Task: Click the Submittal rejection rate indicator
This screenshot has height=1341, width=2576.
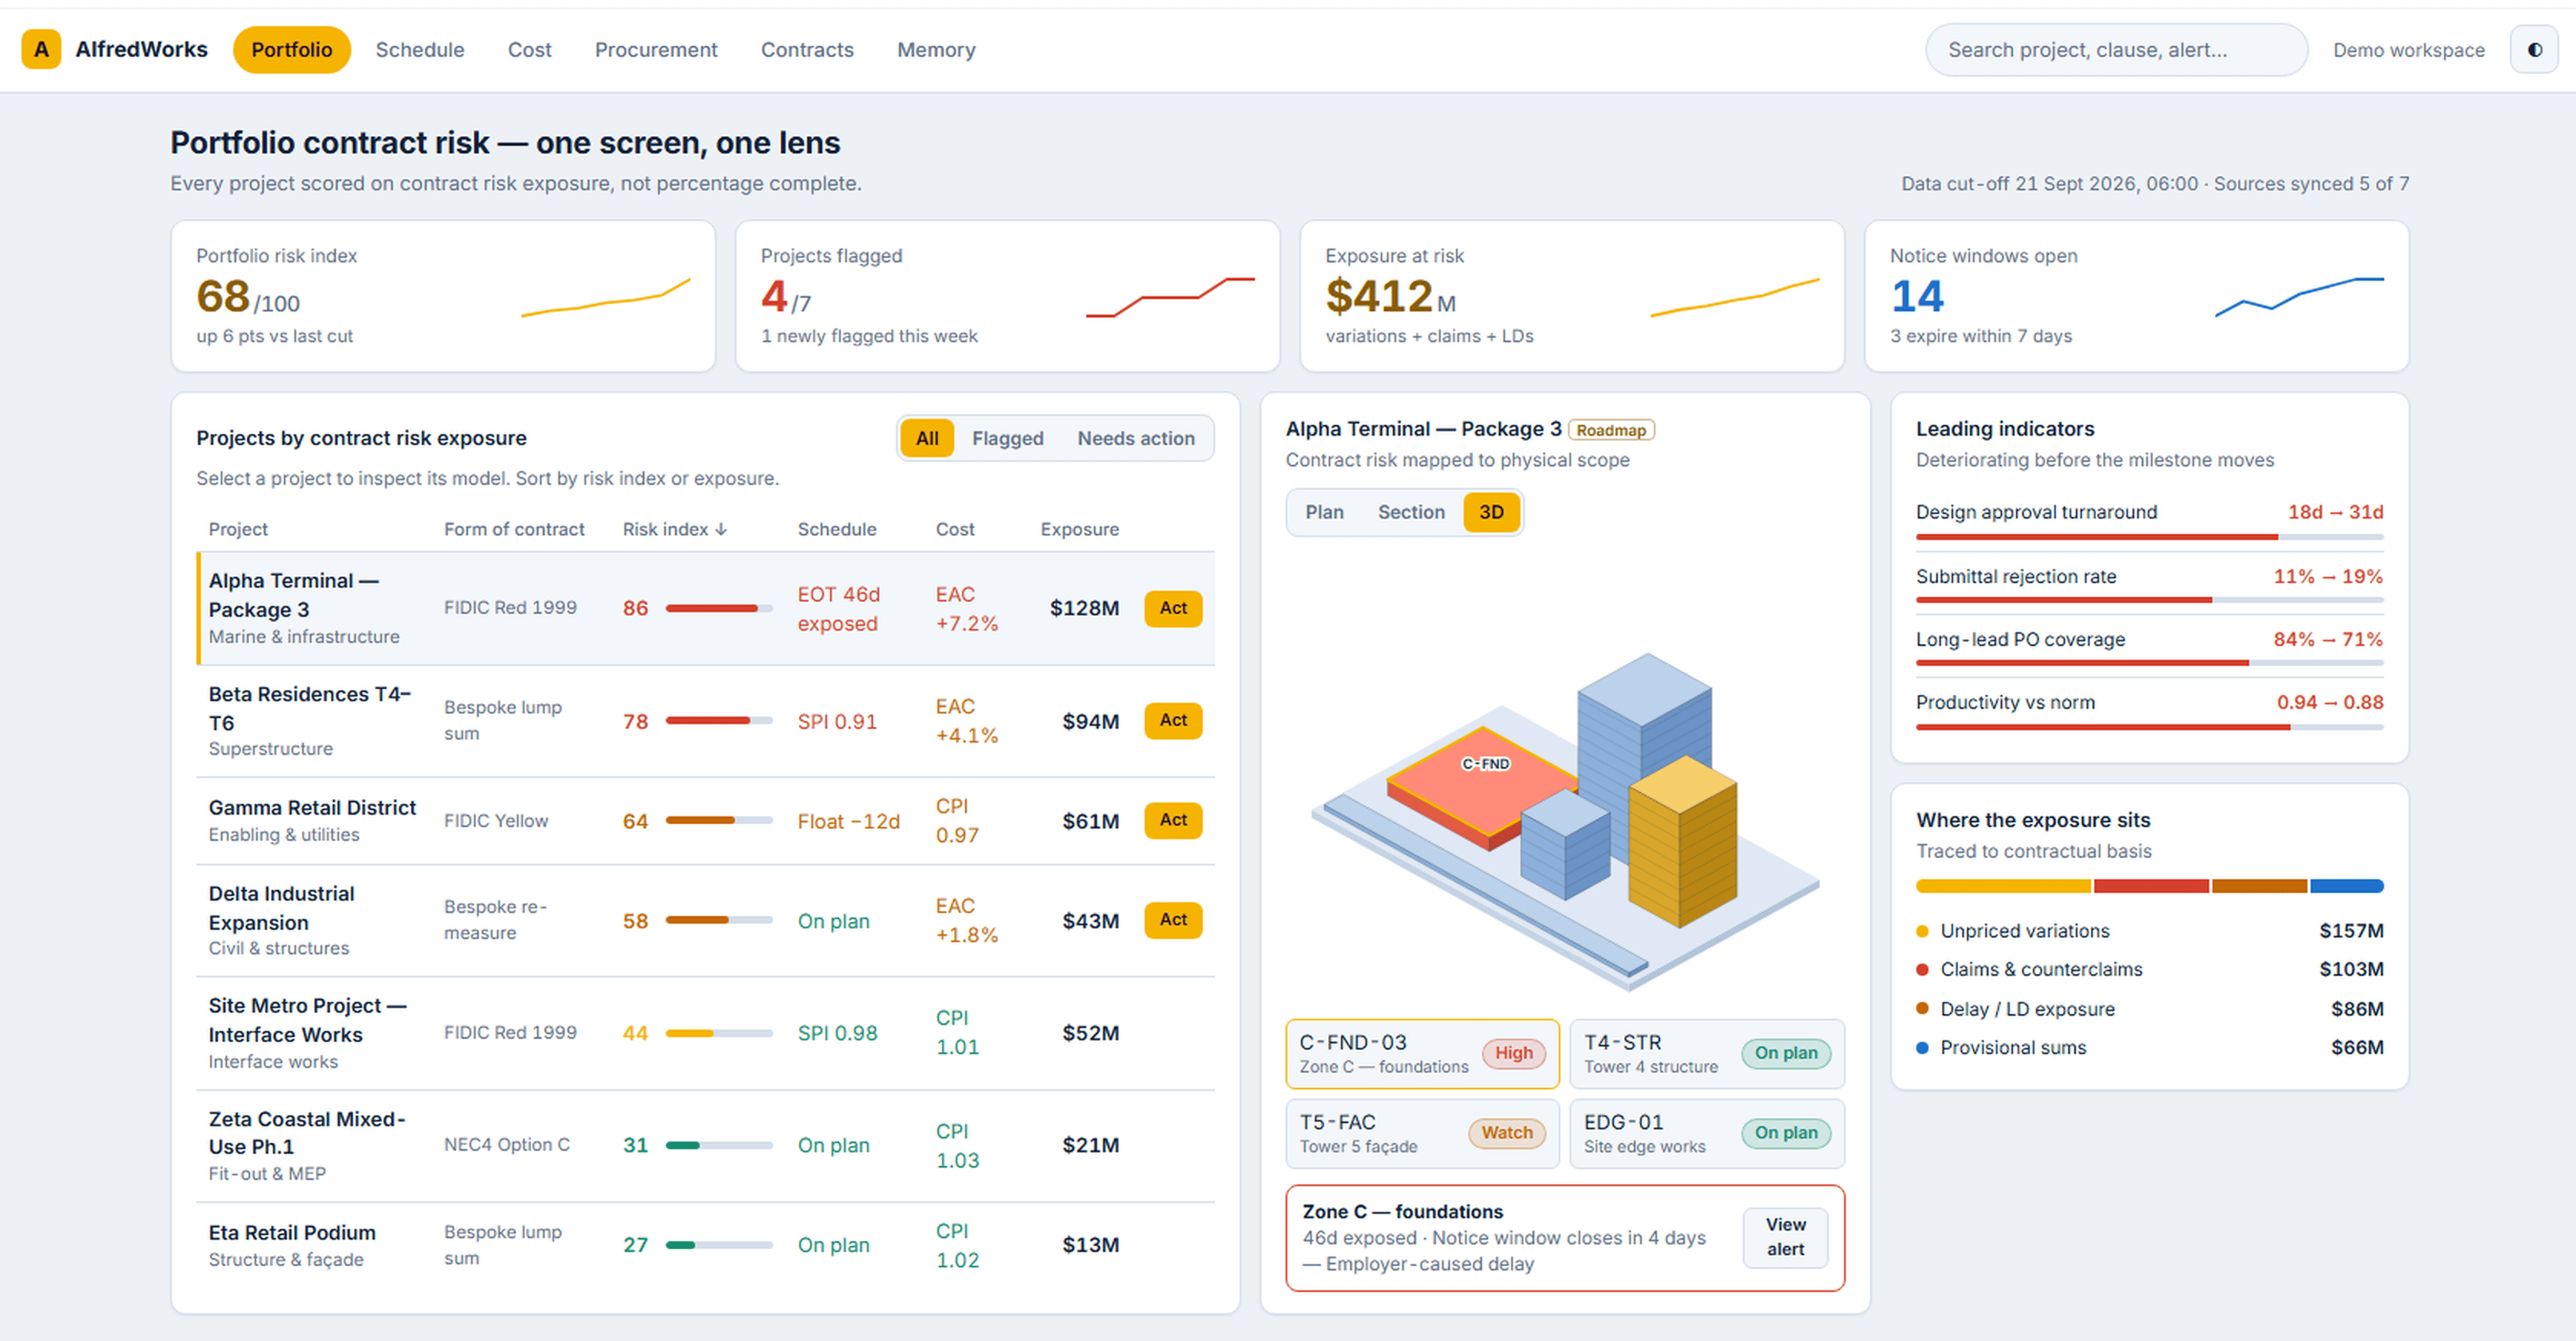Action: coord(2149,585)
